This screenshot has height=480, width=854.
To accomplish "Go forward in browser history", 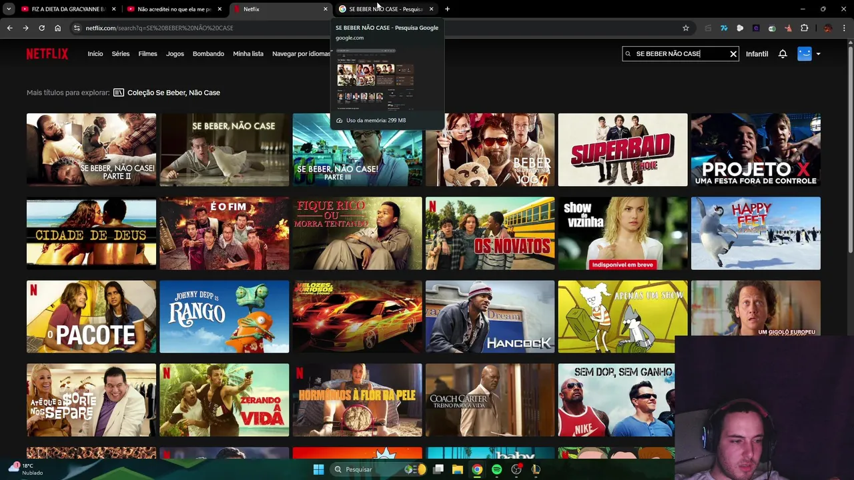I will (25, 28).
